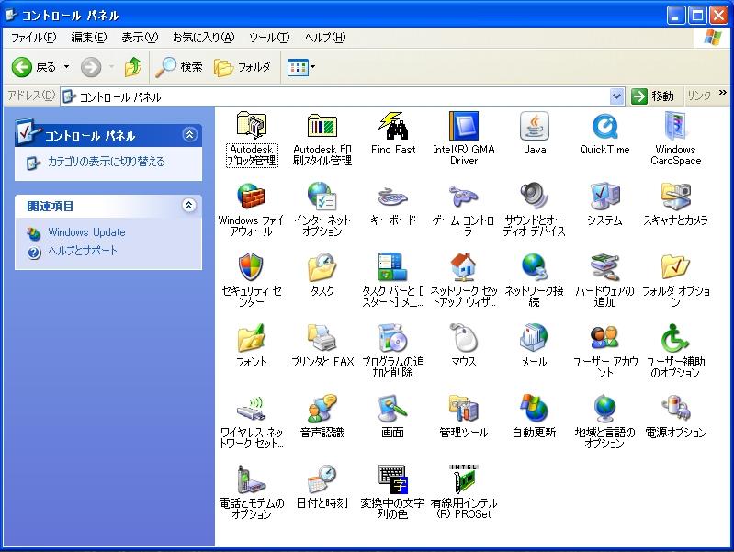This screenshot has width=734, height=552.
Task: Collapse the コントロール パネル side panel section
Action: click(x=189, y=135)
